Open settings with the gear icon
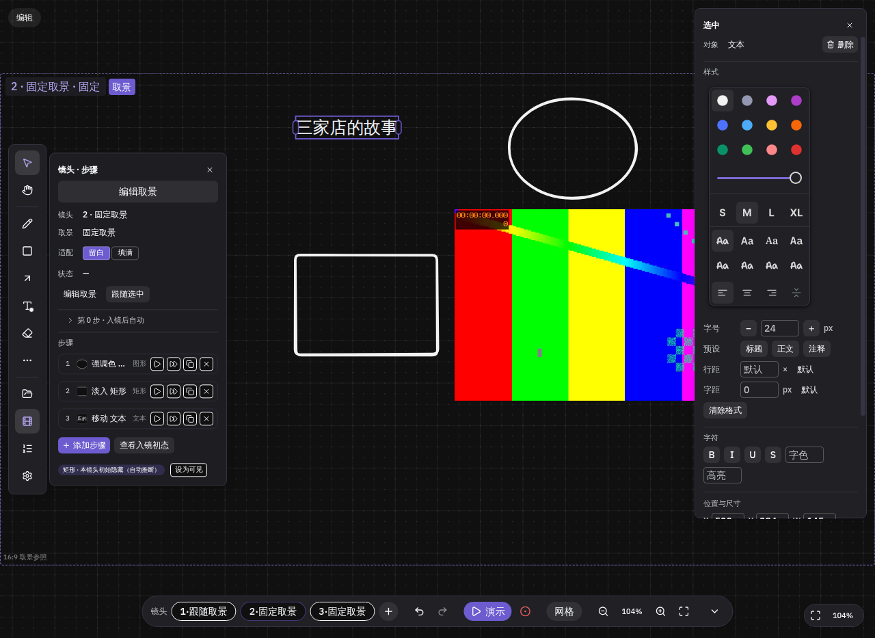The image size is (875, 638). (x=27, y=476)
